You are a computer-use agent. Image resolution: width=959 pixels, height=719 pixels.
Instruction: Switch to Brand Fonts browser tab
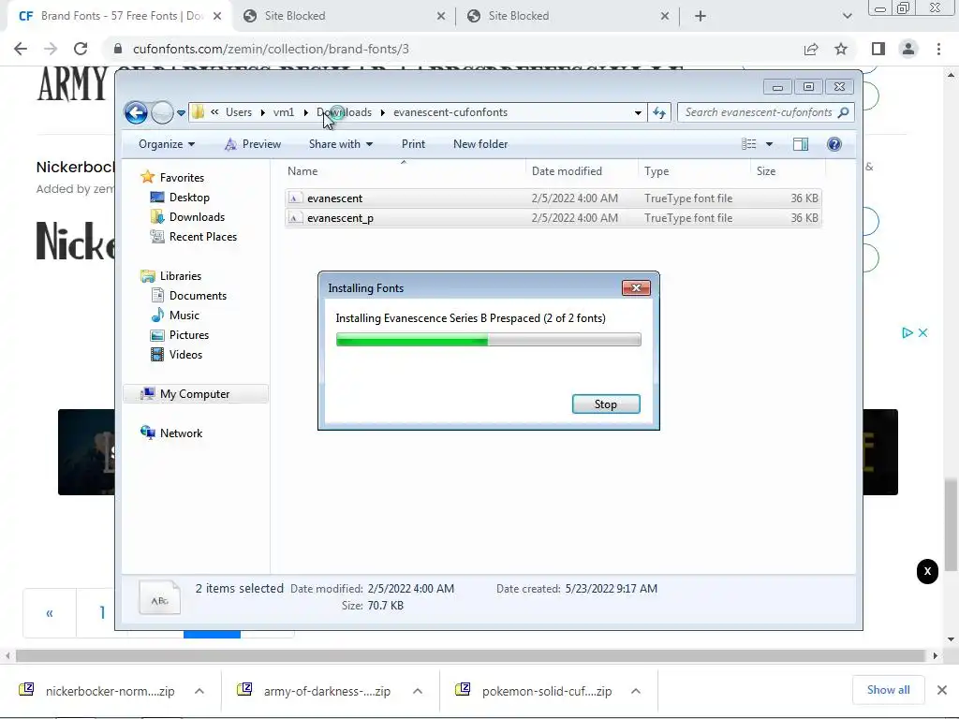pyautogui.click(x=119, y=16)
